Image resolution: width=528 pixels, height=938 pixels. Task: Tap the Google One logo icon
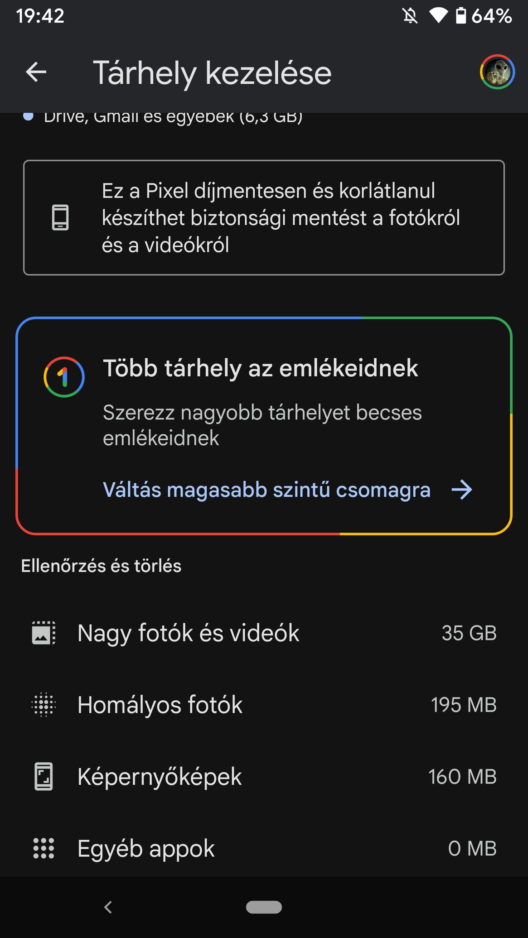pyautogui.click(x=64, y=377)
